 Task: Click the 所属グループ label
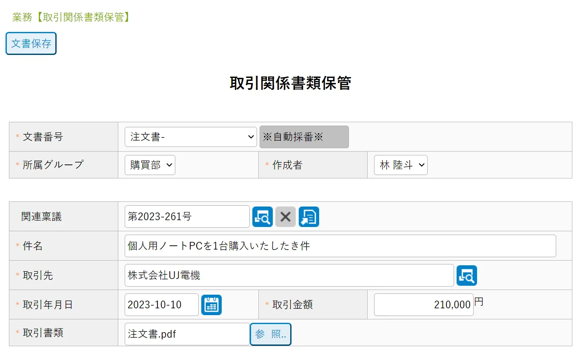click(53, 164)
